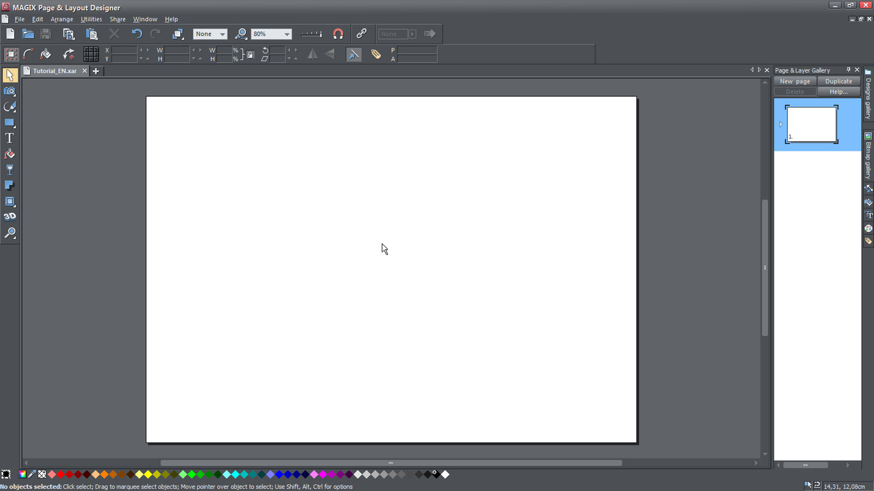The width and height of the screenshot is (874, 491).
Task: Open the line width None dropdown
Action: 222,34
